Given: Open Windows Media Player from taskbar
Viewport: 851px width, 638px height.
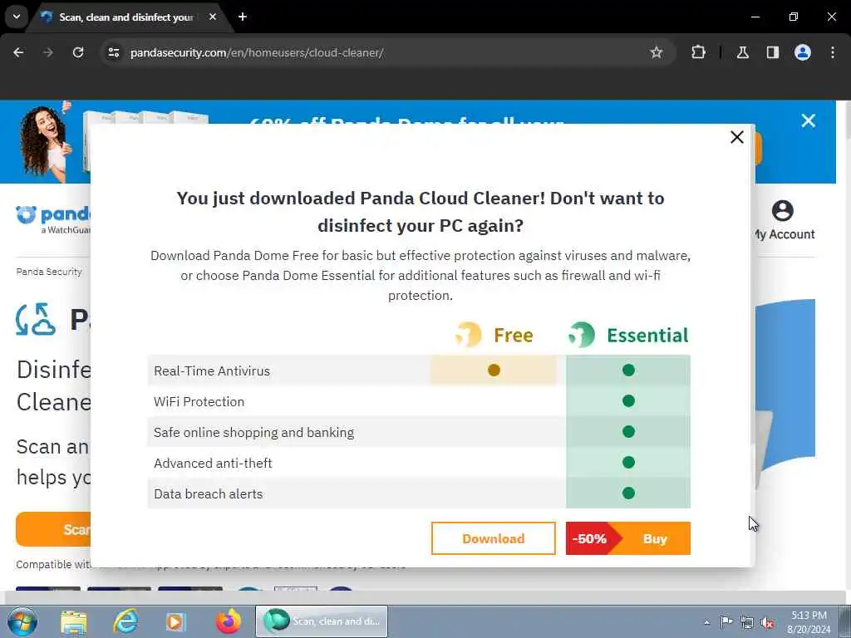Looking at the screenshot, I should (x=176, y=621).
